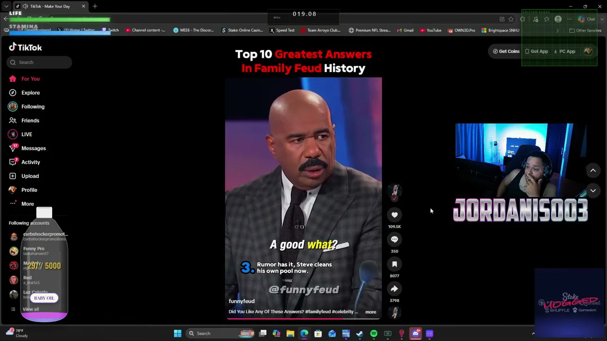Click the TikTok logo
This screenshot has width=607, height=341.
click(x=26, y=47)
